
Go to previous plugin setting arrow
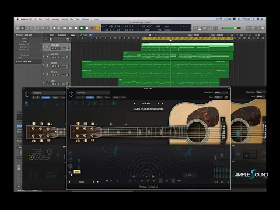pyautogui.click(x=78, y=97)
